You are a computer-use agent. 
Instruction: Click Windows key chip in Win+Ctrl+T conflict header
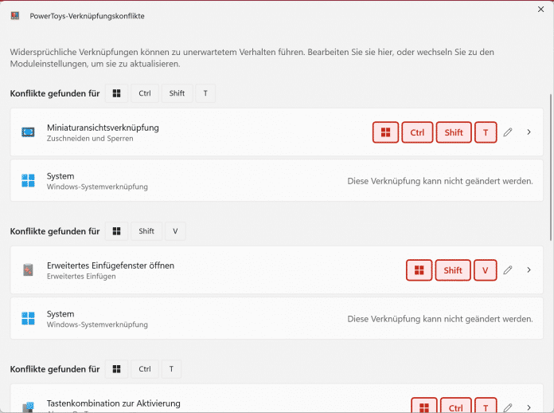[x=116, y=369]
